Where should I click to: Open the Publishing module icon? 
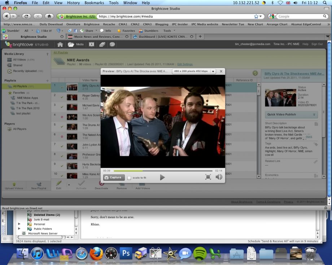(x=91, y=44)
